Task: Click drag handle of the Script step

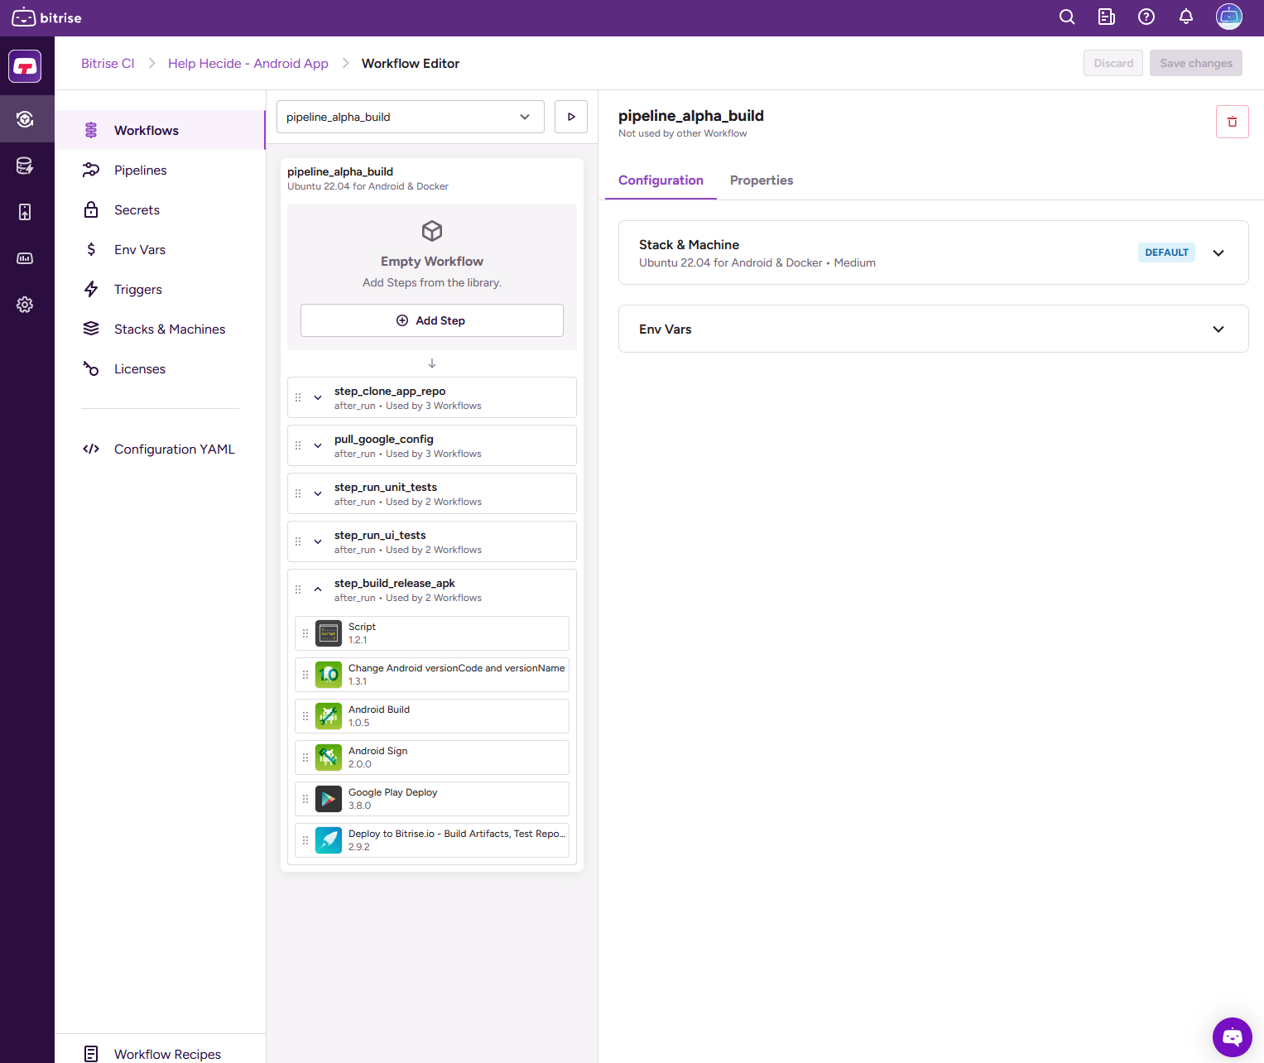Action: click(305, 633)
